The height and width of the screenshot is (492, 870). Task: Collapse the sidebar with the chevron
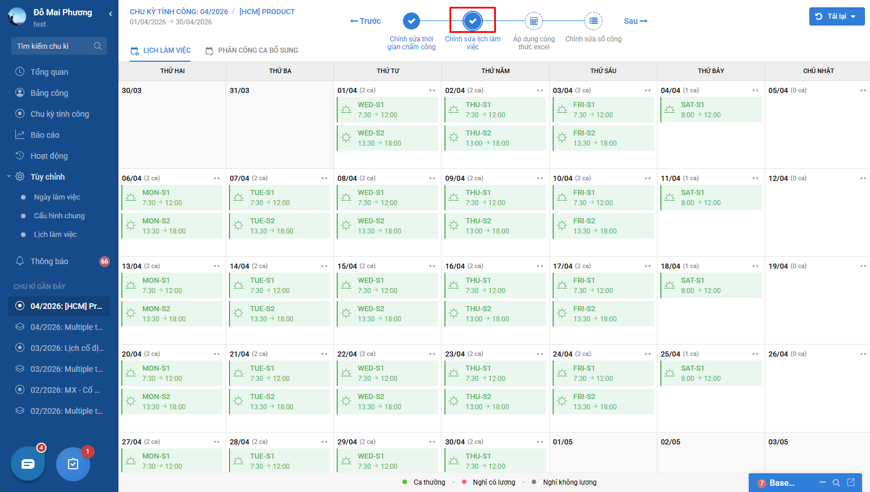click(110, 14)
